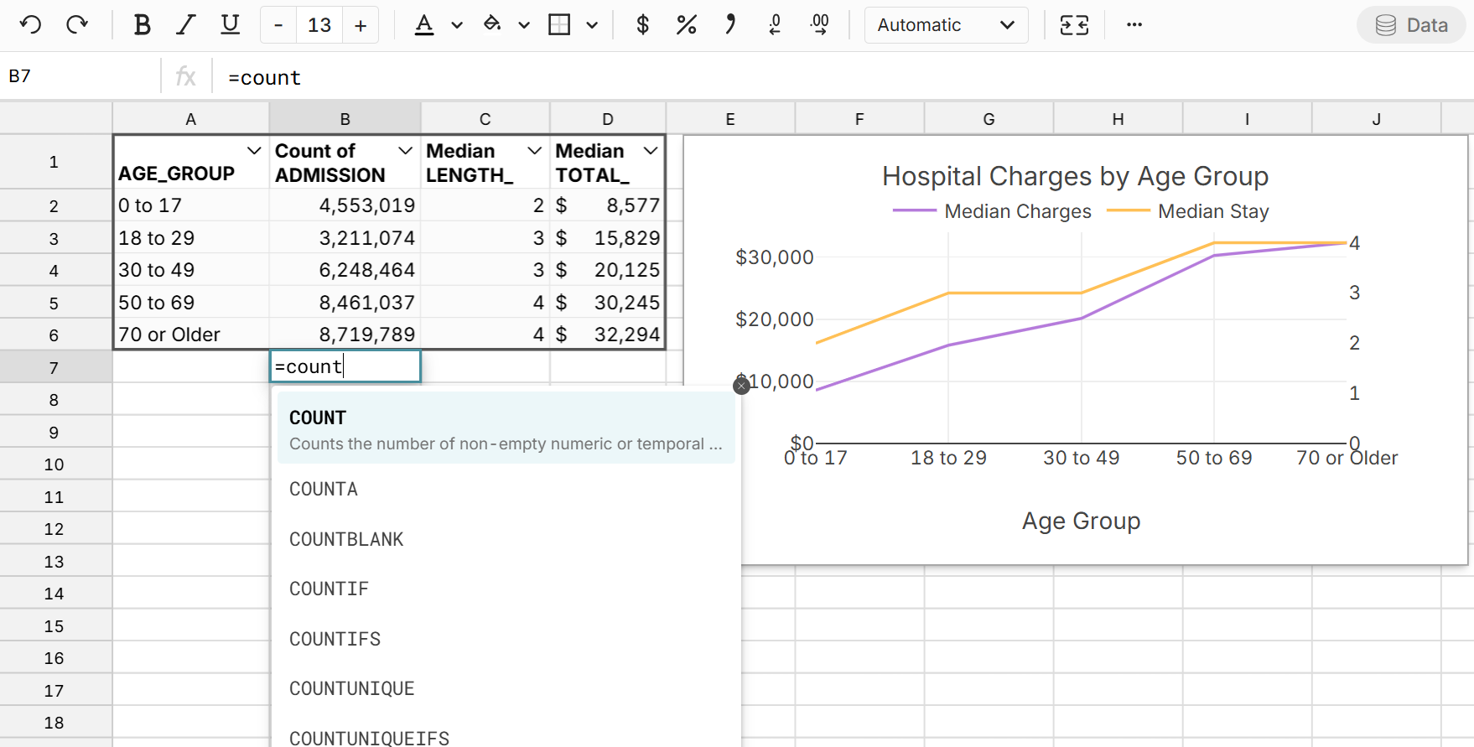Screen dimensions: 1474x747
Task: Expand the AGE_GROUP column filter arrow
Action: [x=254, y=151]
